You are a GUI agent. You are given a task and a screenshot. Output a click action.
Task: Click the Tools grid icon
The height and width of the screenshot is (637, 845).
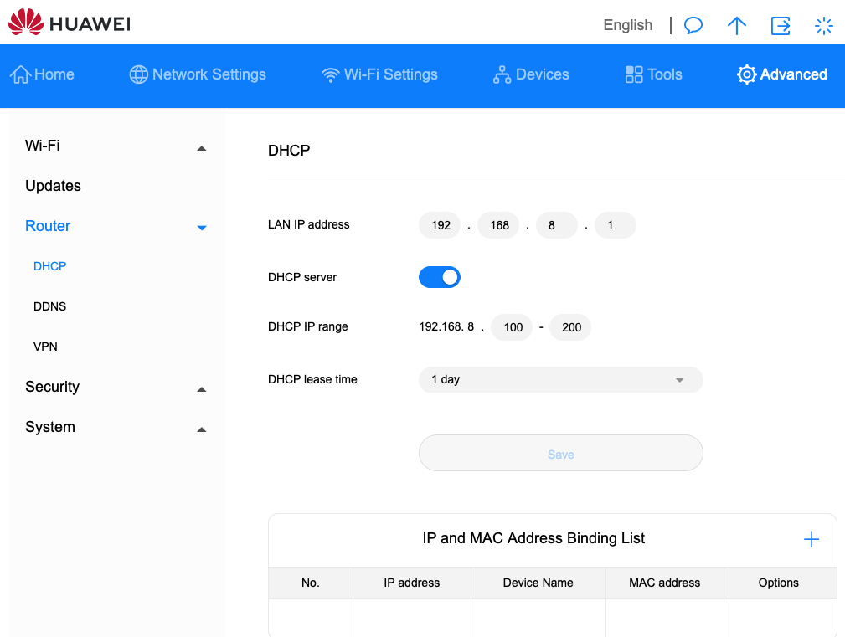coord(634,74)
